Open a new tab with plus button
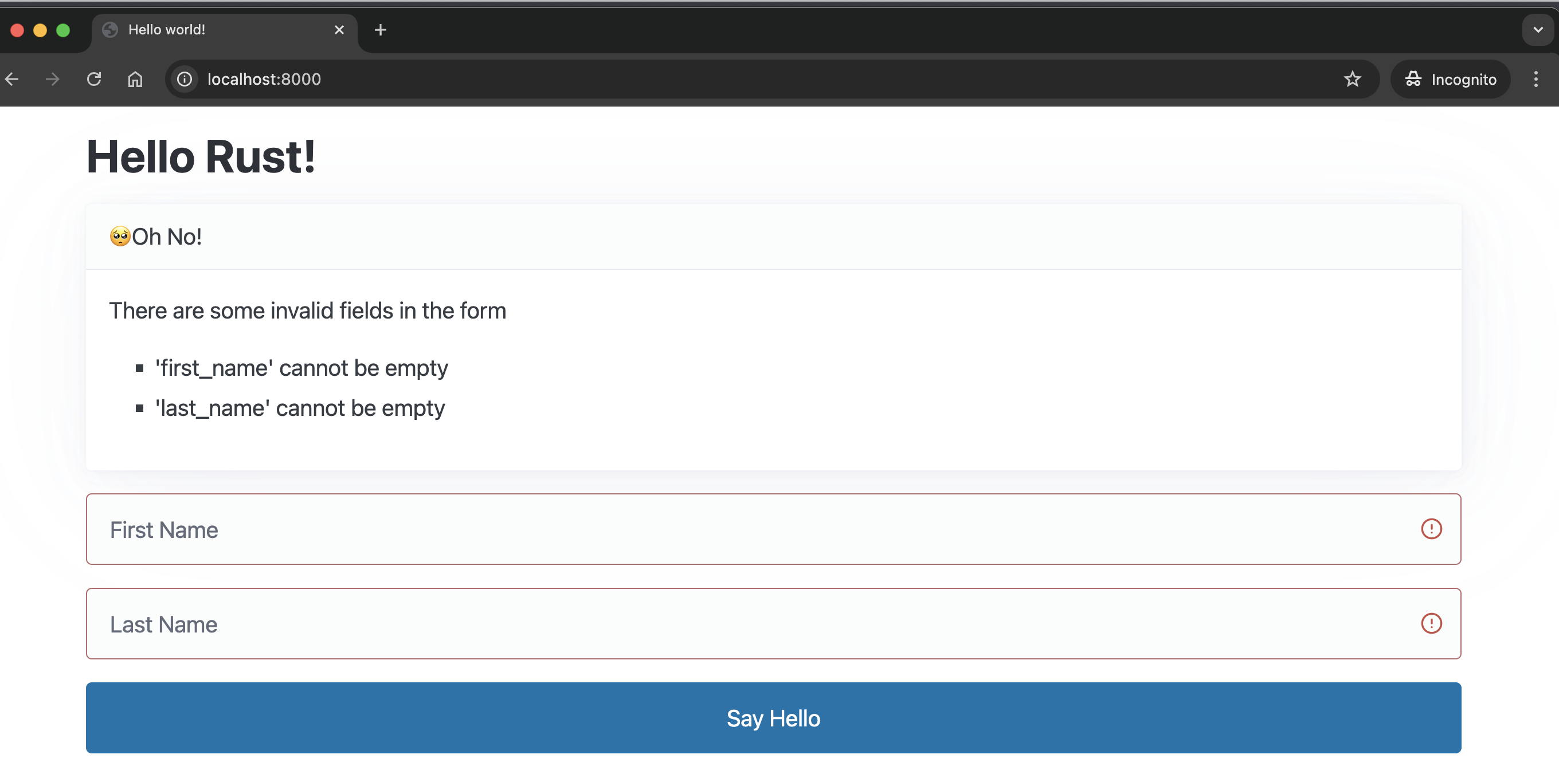The width and height of the screenshot is (1559, 778). tap(380, 30)
